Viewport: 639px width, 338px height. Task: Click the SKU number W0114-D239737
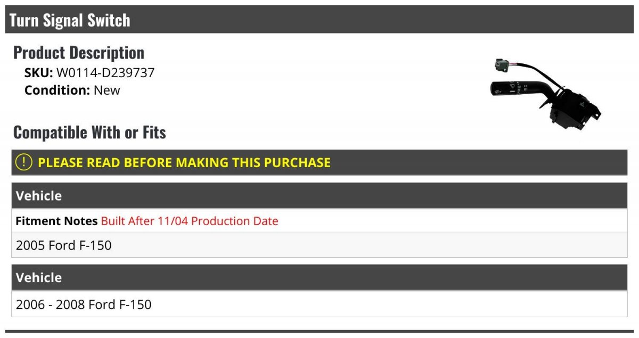click(x=105, y=73)
